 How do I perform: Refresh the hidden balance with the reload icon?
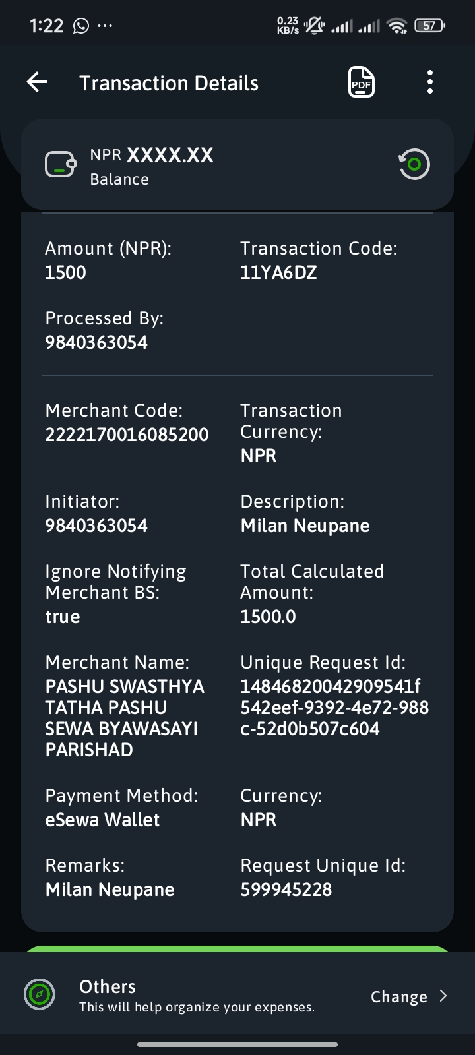tap(414, 164)
